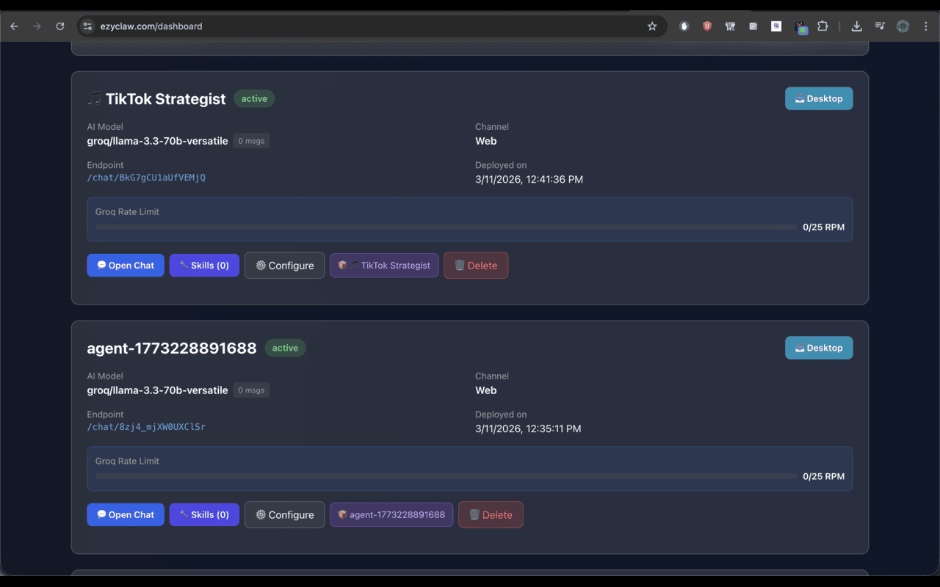Click the agent-1773228891688 package button
940x587 pixels.
pyautogui.click(x=391, y=515)
